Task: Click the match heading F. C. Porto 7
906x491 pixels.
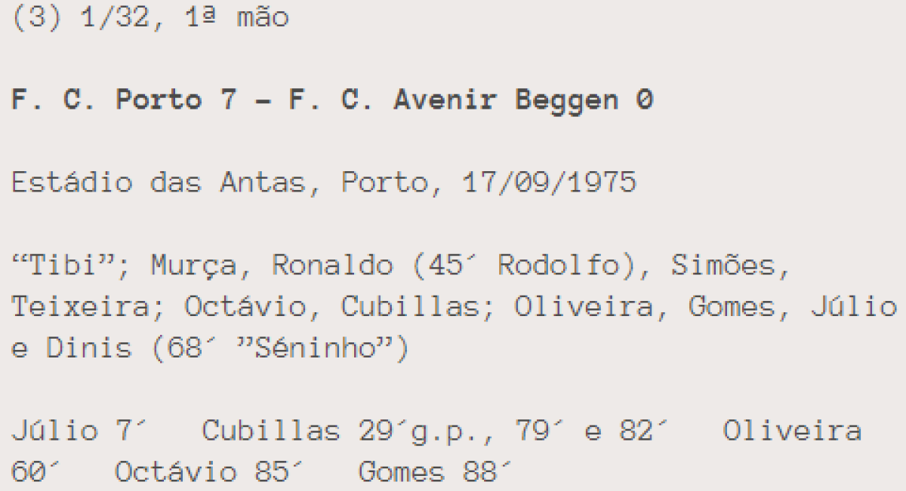Action: coord(125,100)
